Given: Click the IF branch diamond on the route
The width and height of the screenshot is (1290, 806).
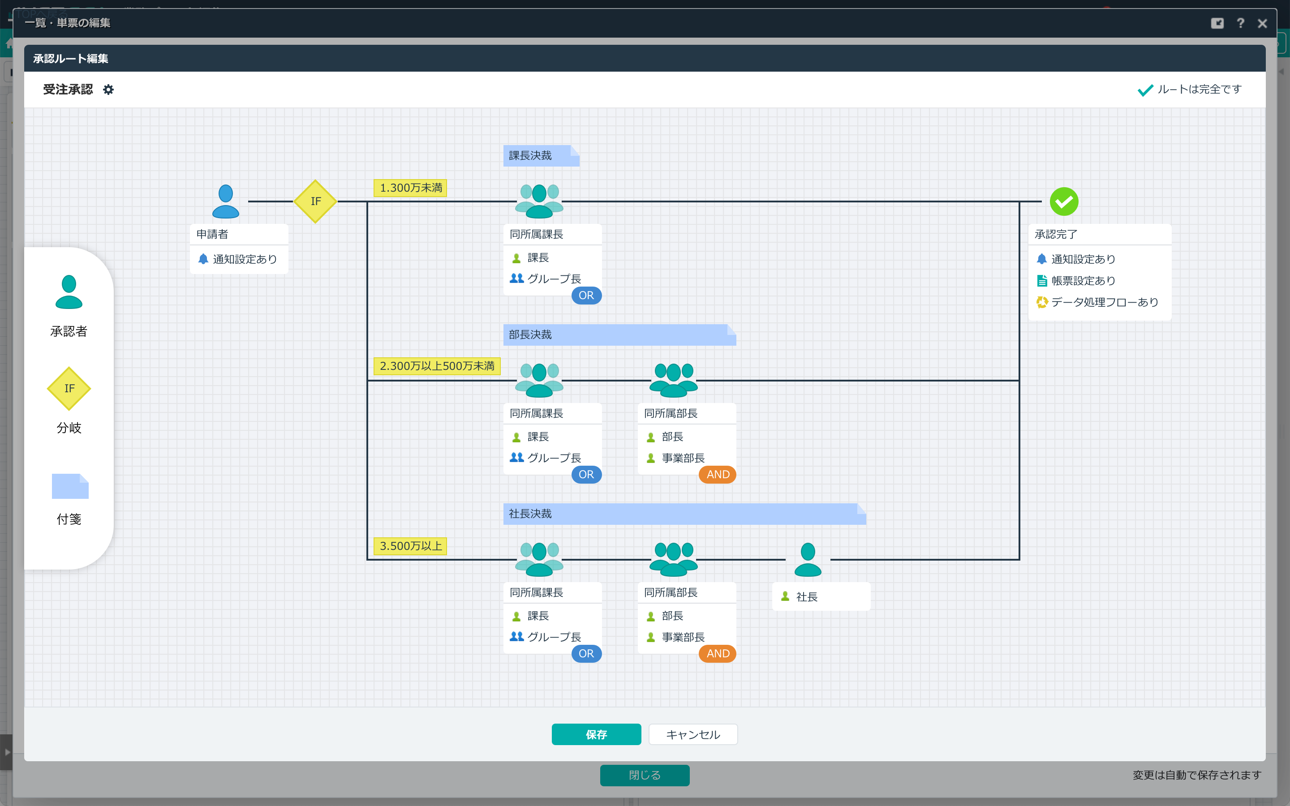Looking at the screenshot, I should (316, 201).
